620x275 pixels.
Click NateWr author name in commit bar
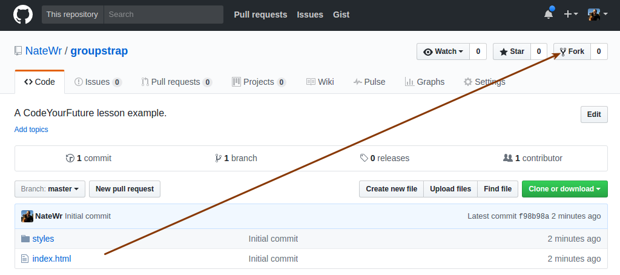(49, 216)
